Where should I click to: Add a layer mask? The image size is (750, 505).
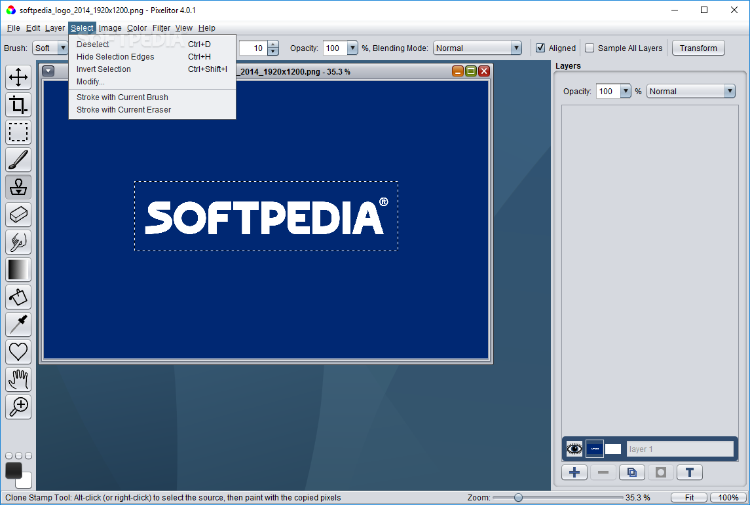[660, 472]
